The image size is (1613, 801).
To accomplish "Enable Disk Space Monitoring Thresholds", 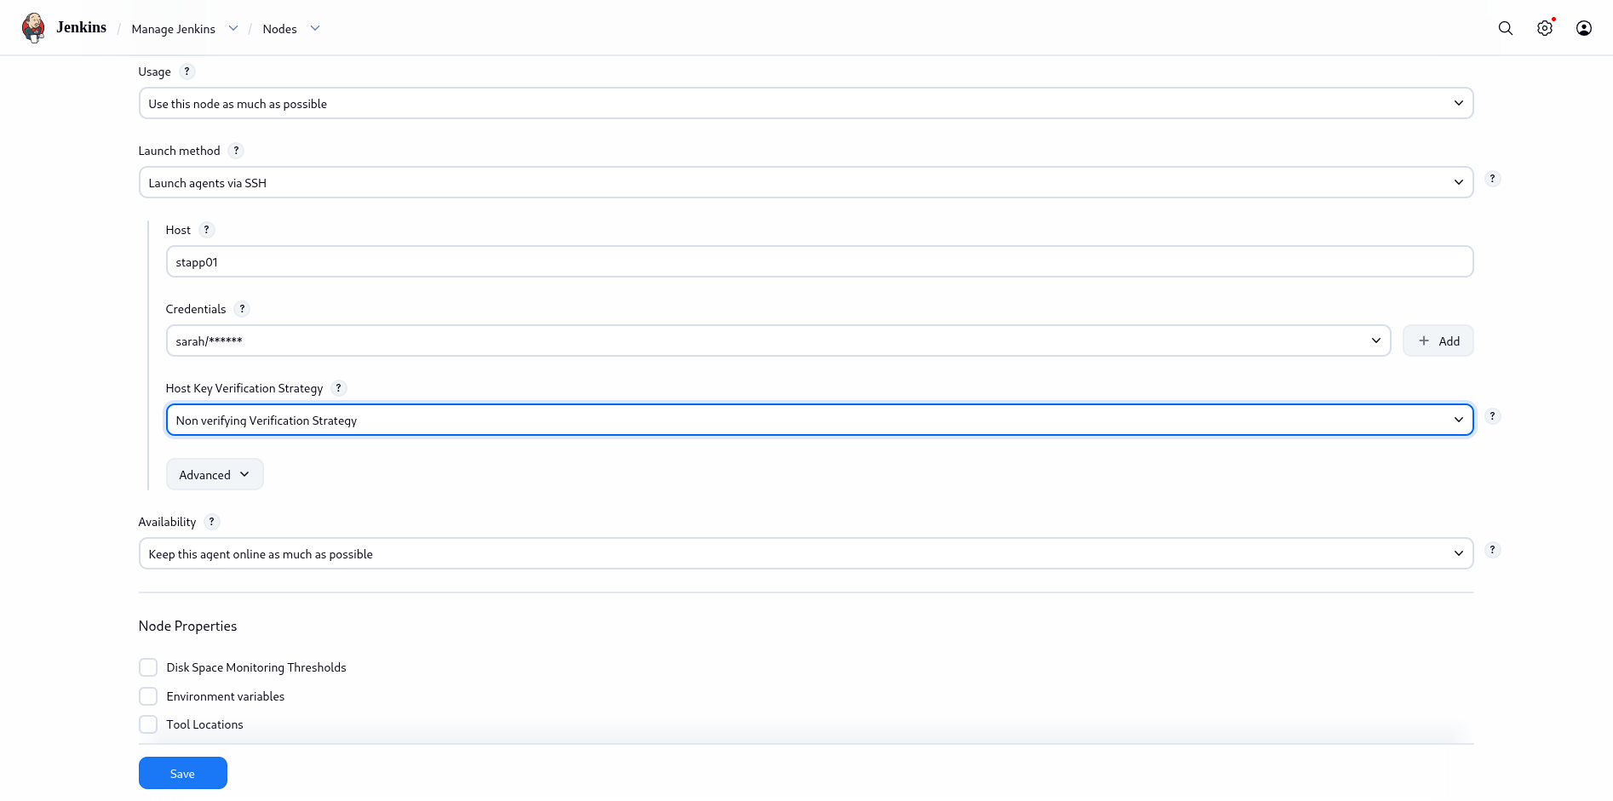I will [148, 667].
